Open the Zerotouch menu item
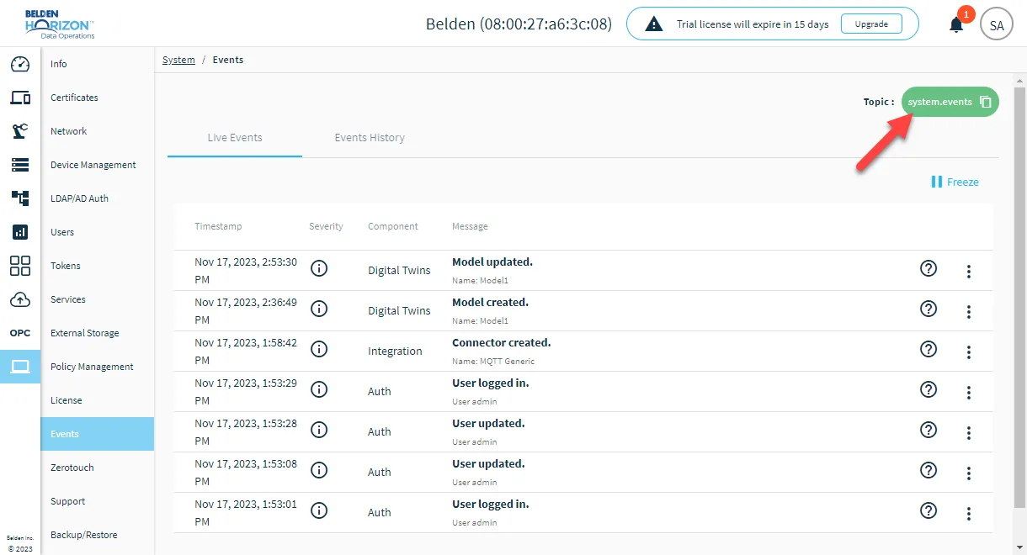 click(x=98, y=468)
